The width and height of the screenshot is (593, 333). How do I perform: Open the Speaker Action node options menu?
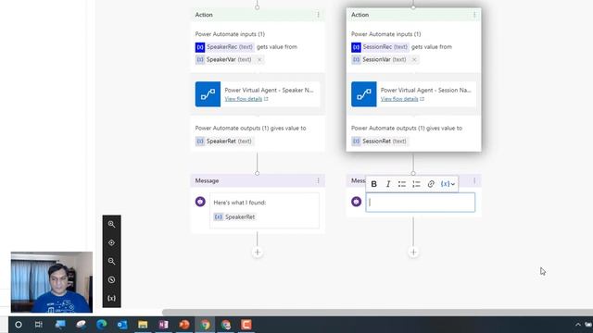(x=318, y=15)
